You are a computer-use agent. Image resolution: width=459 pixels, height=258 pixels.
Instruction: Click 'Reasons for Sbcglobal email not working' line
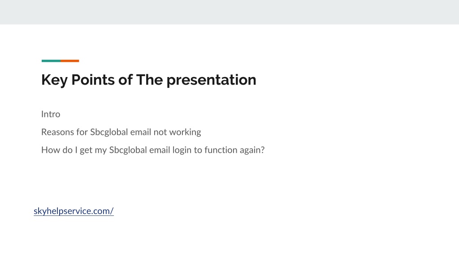coord(121,132)
